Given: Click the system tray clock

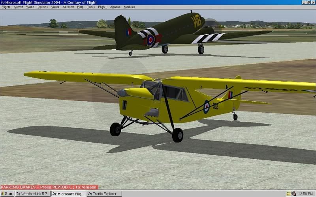Looking at the screenshot, I should point(306,193).
